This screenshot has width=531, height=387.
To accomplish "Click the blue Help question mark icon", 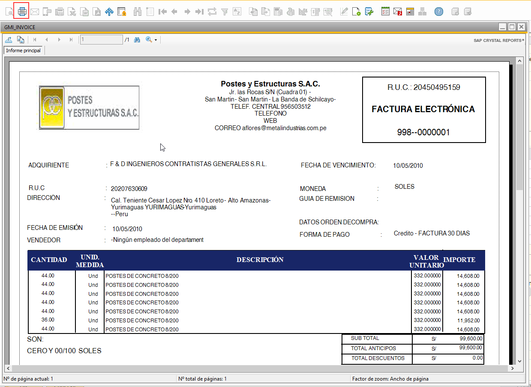I will pos(438,12).
